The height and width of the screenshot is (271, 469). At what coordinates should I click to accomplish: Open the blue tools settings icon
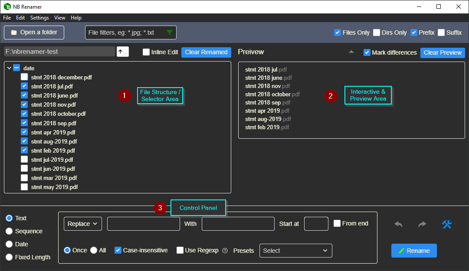click(x=447, y=224)
